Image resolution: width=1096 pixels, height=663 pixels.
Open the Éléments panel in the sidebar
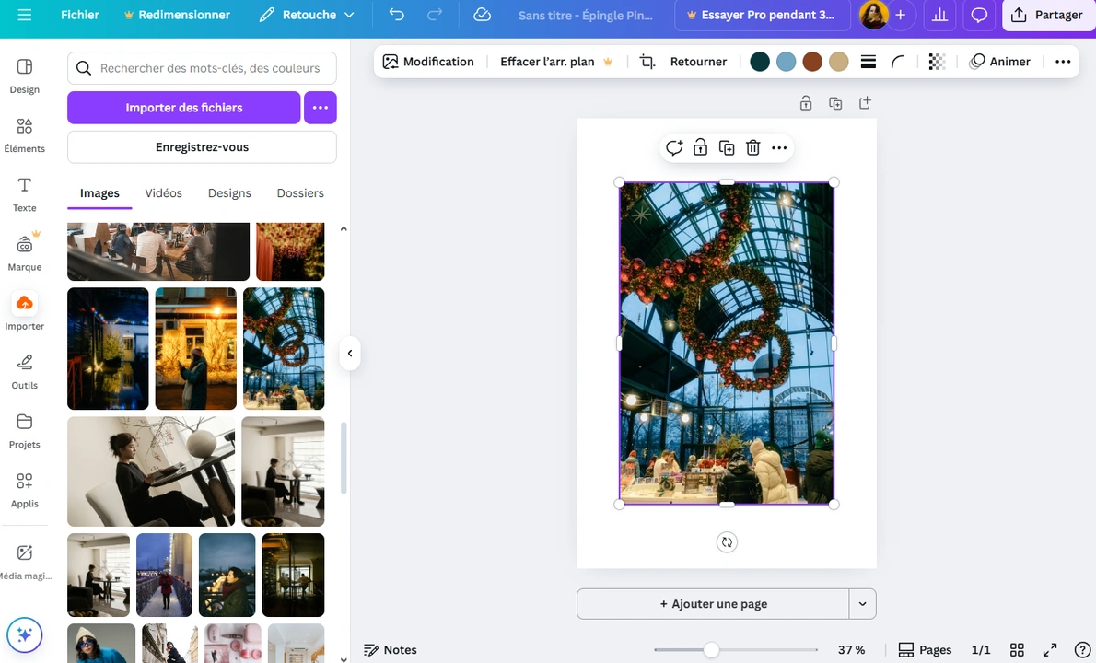click(24, 134)
